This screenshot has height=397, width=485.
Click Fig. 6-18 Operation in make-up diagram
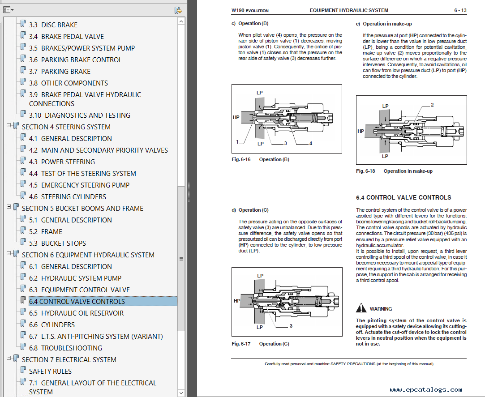(412, 130)
